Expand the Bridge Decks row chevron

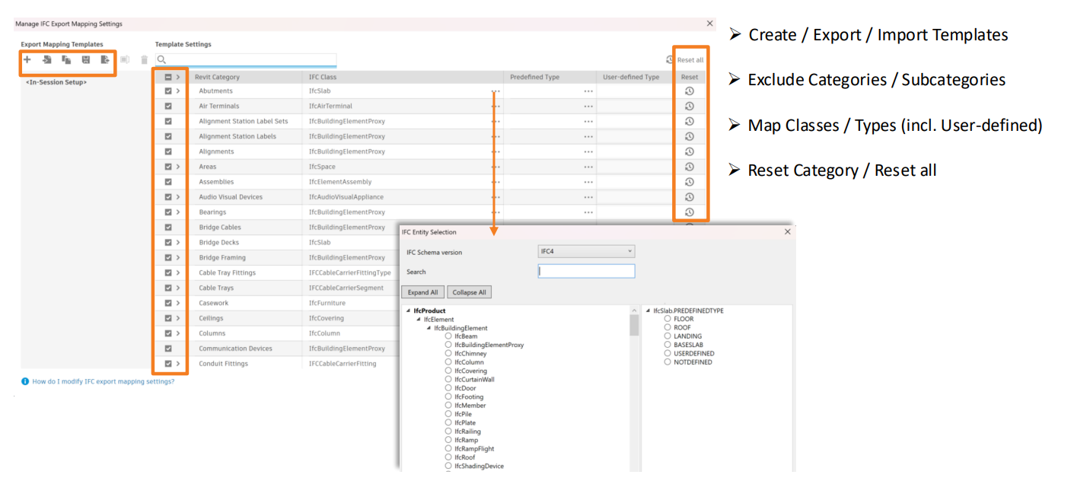[x=178, y=243]
